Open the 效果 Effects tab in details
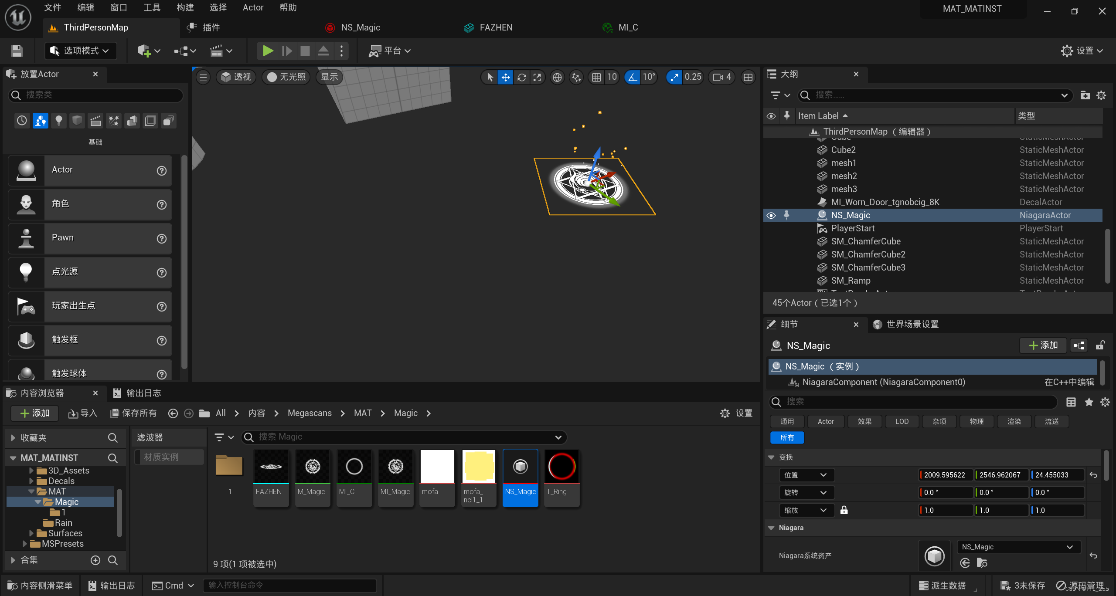This screenshot has height=596, width=1116. click(865, 420)
